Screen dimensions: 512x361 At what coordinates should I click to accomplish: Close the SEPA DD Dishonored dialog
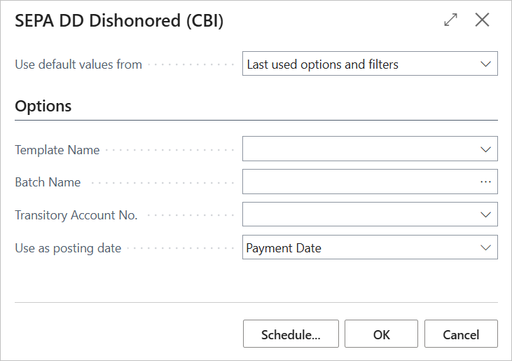482,20
